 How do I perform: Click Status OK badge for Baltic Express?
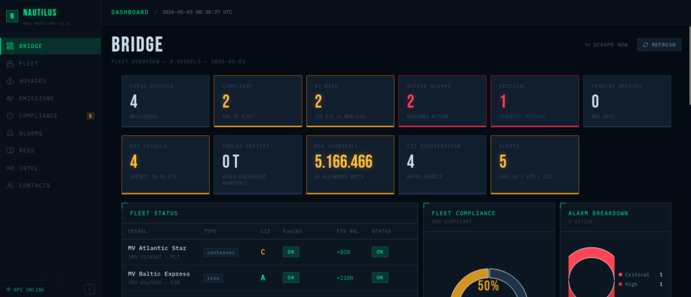380,277
